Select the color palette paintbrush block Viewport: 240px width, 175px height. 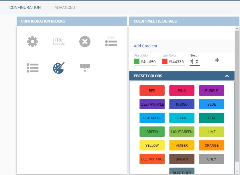coord(59,68)
